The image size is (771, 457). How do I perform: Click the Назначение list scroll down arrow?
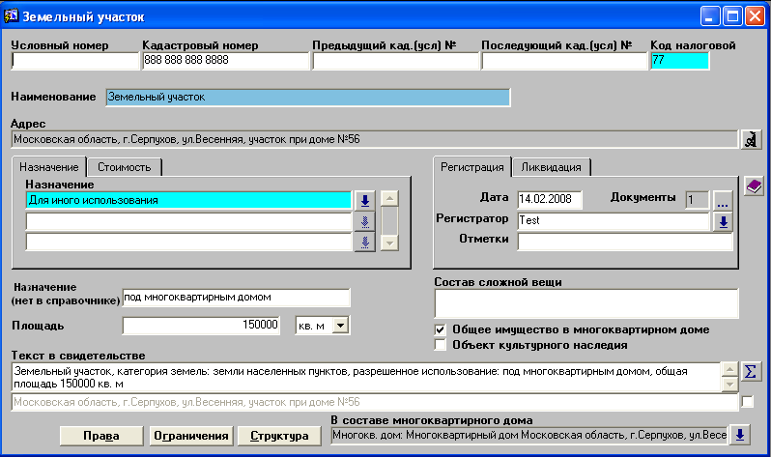389,243
